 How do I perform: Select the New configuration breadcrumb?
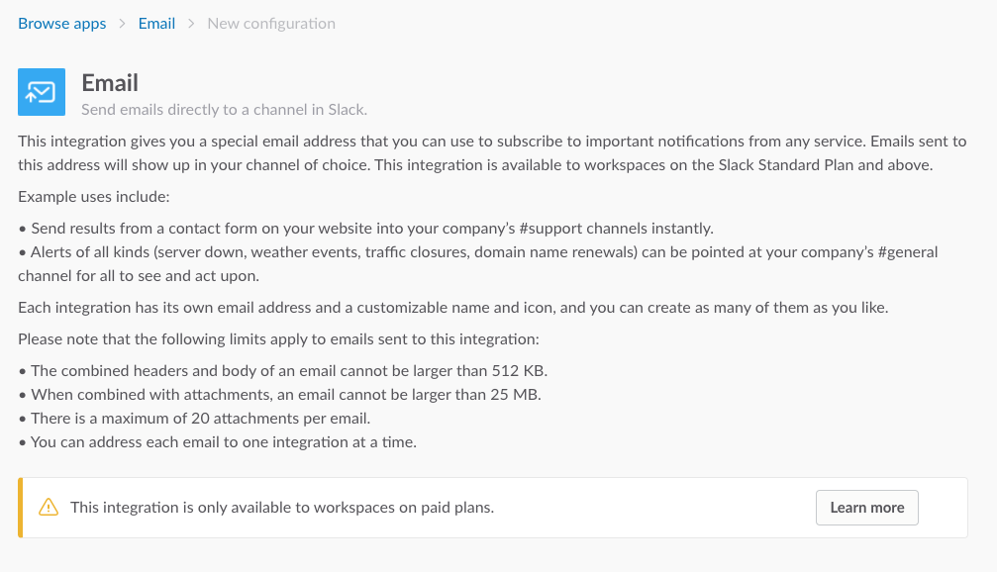pos(270,24)
